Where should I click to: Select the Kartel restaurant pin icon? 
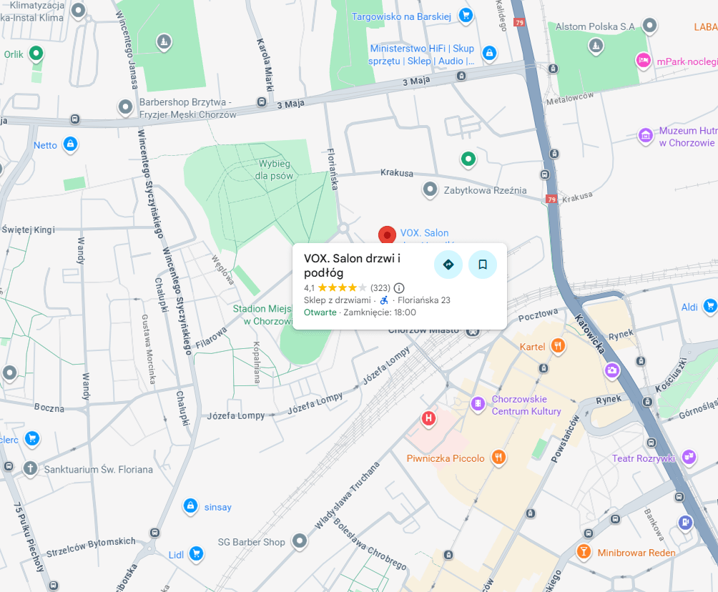coord(557,346)
